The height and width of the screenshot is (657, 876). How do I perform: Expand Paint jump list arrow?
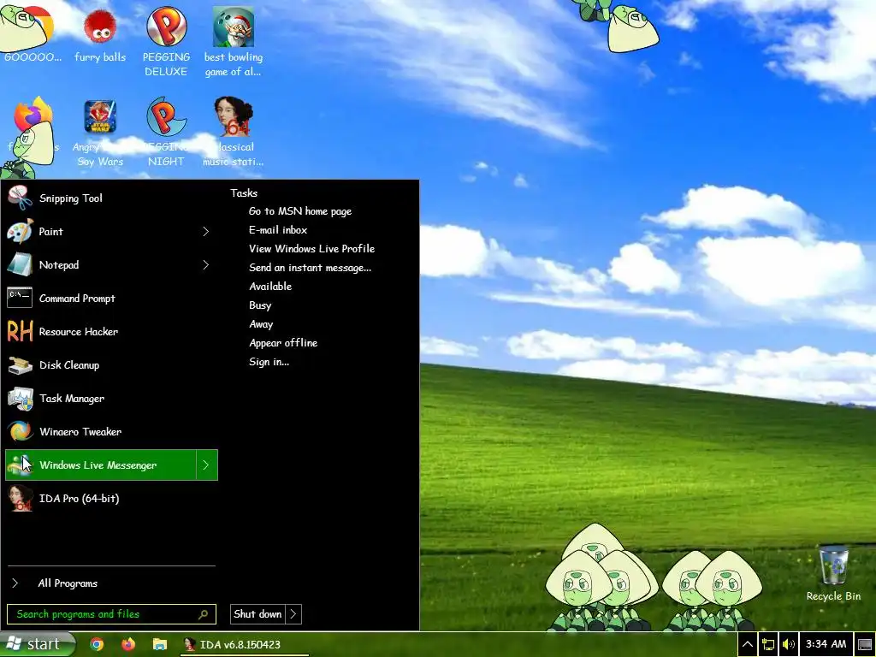[206, 231]
